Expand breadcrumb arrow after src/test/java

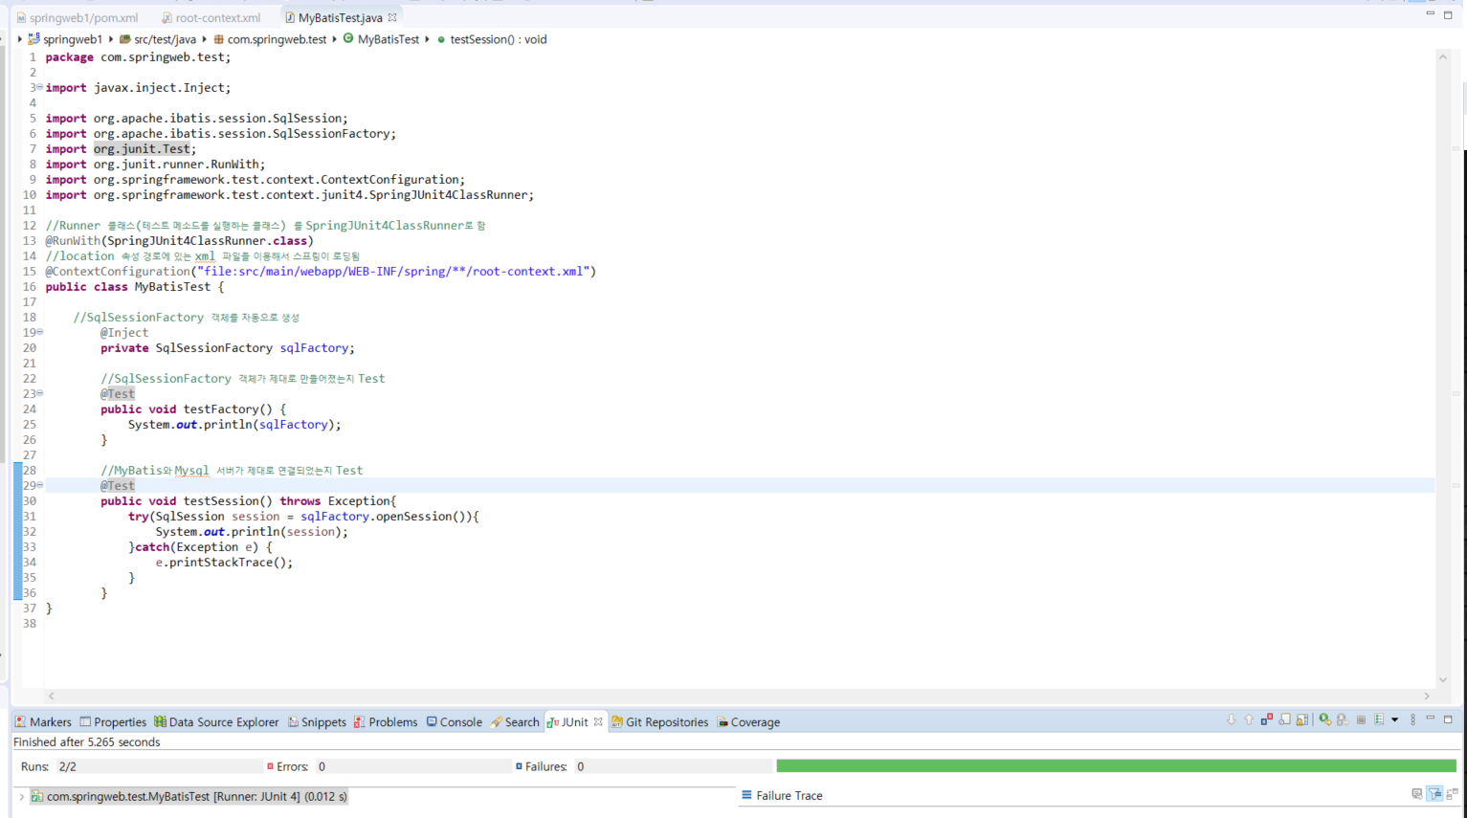click(x=205, y=39)
